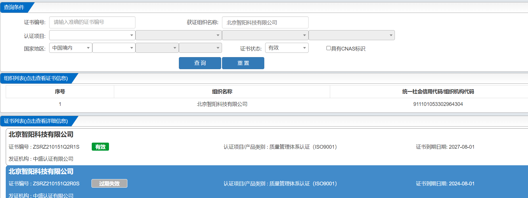Open certificate card title above ZSRZ210151Q2R1S
This screenshot has height=198, width=528.
click(41, 135)
